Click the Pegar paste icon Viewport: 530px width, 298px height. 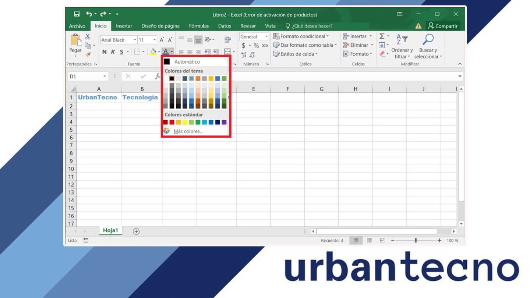tap(75, 40)
